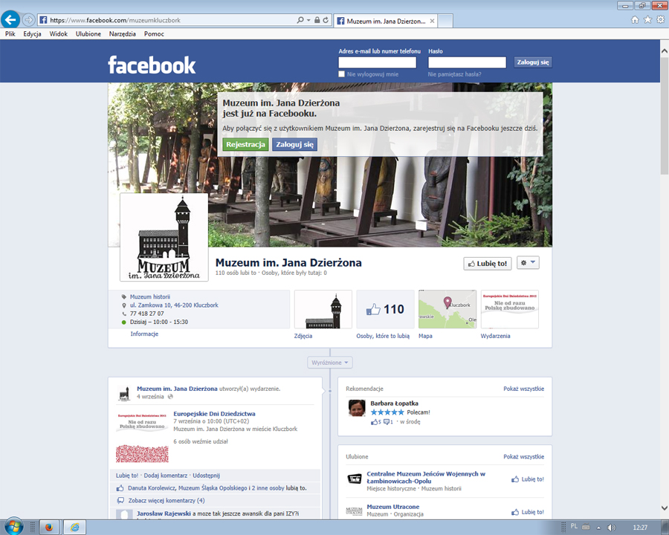Viewport: 669px width, 535px height.
Task: Click the volume speaker tray icon
Action: tap(612, 528)
